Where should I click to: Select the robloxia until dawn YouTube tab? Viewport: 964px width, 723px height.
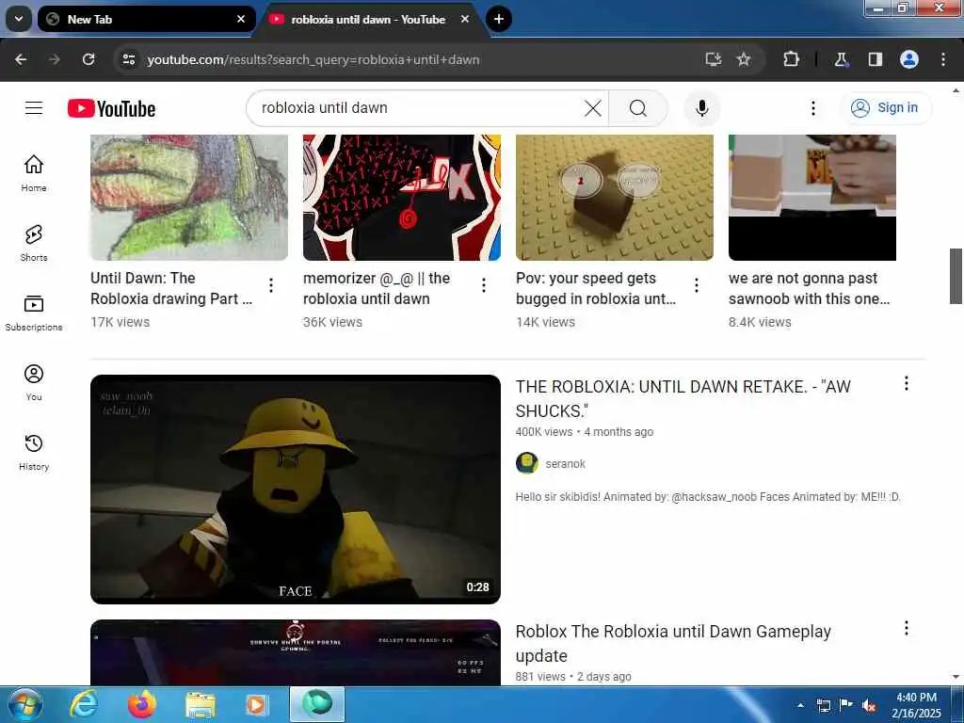pos(368,19)
